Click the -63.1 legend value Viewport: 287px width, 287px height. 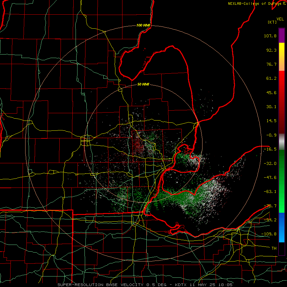[270, 192]
